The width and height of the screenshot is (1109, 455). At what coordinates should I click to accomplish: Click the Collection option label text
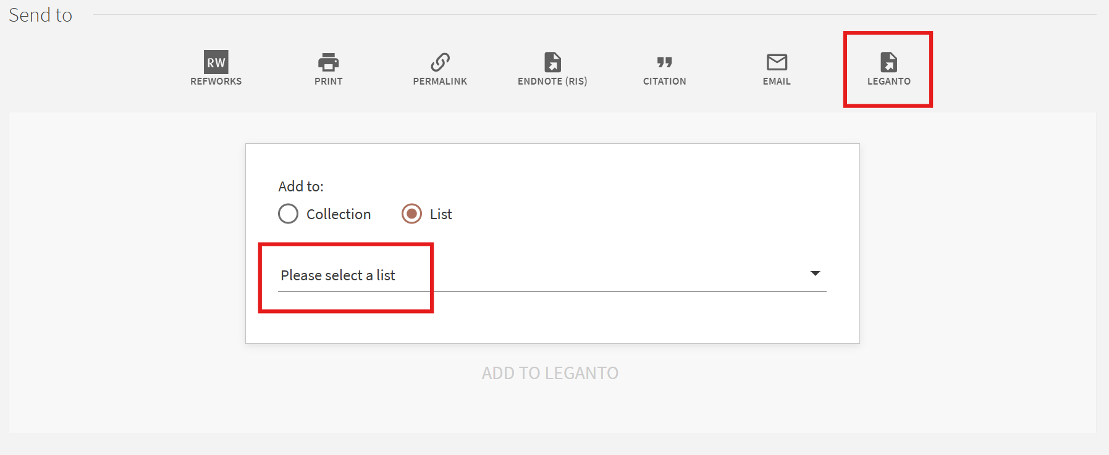[339, 214]
